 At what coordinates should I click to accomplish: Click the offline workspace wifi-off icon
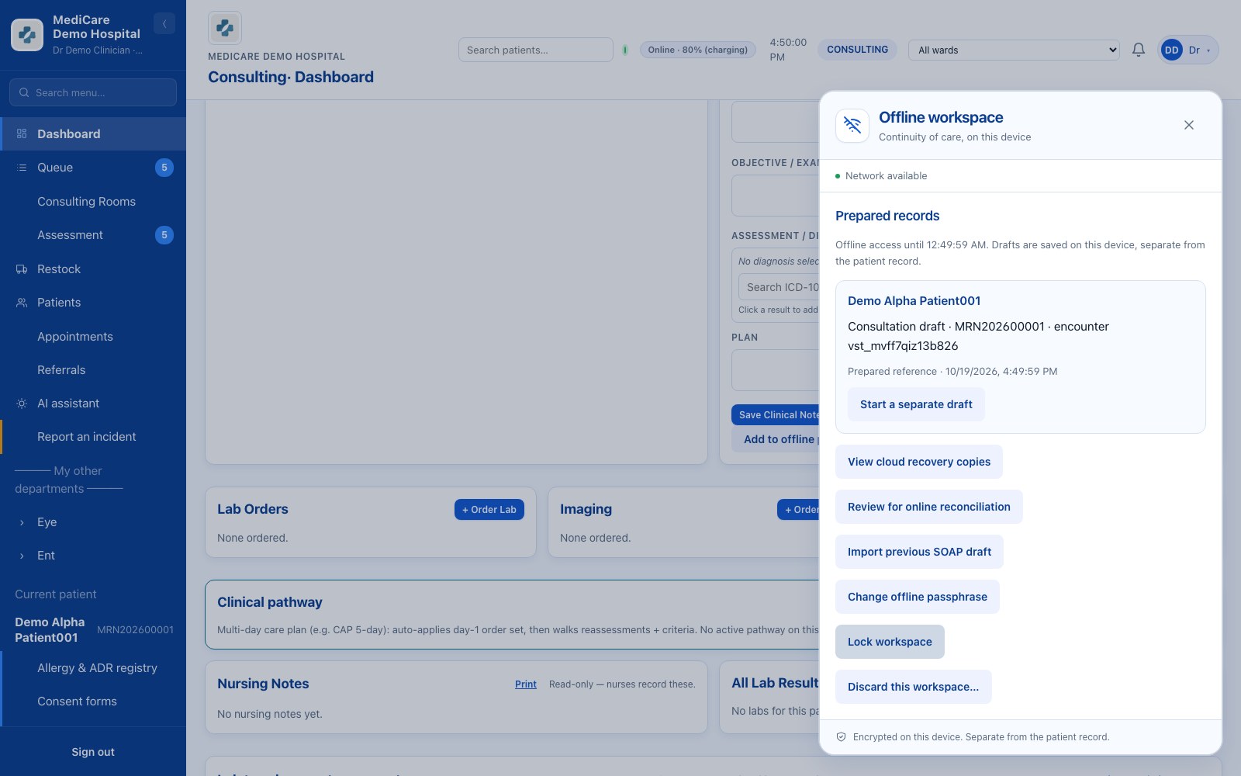[852, 125]
